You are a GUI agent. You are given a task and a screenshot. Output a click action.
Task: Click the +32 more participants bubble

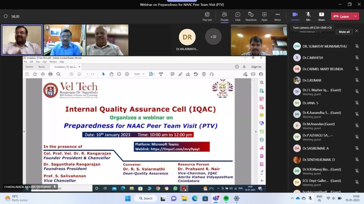[x=213, y=37]
